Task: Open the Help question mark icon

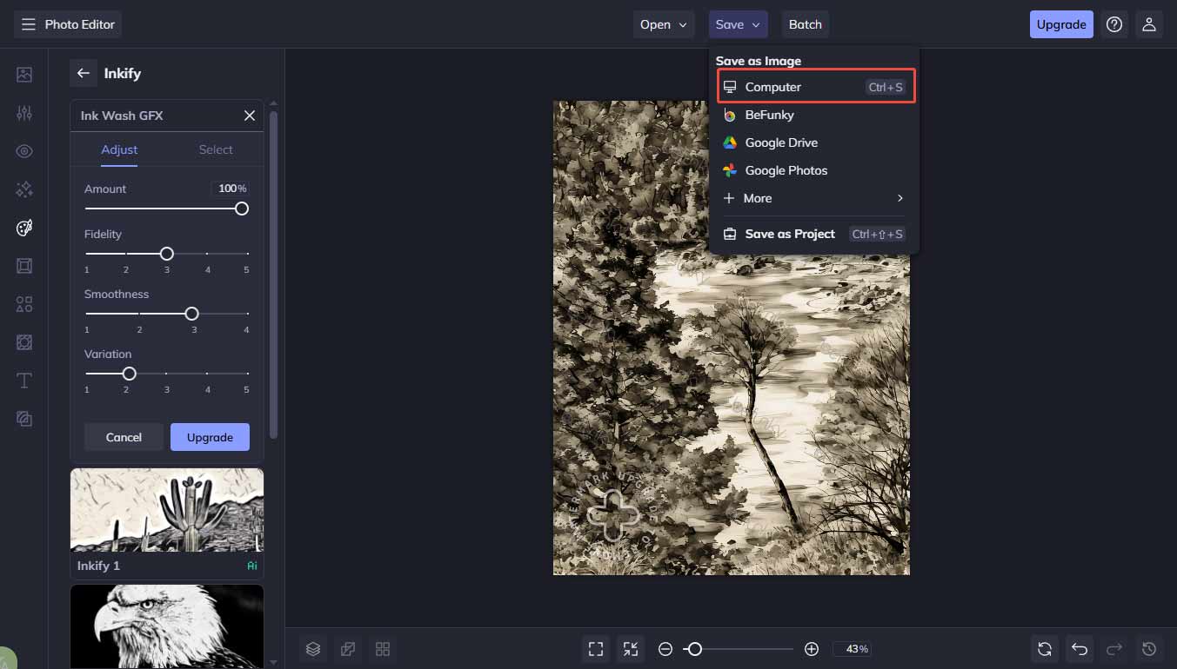Action: point(1114,24)
